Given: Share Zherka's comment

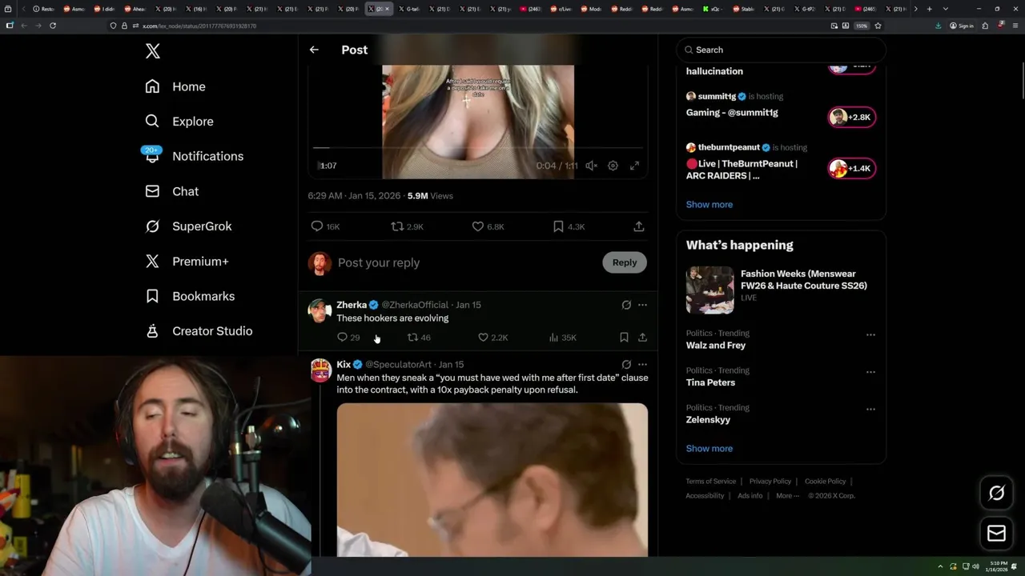Looking at the screenshot, I should pyautogui.click(x=642, y=338).
